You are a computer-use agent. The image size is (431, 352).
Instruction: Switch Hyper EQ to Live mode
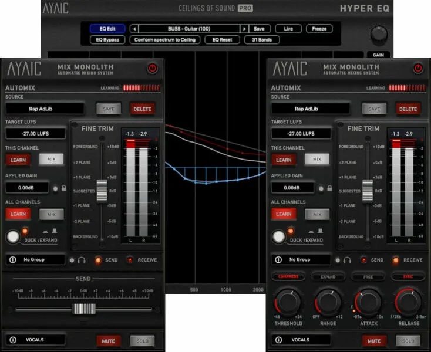click(288, 29)
